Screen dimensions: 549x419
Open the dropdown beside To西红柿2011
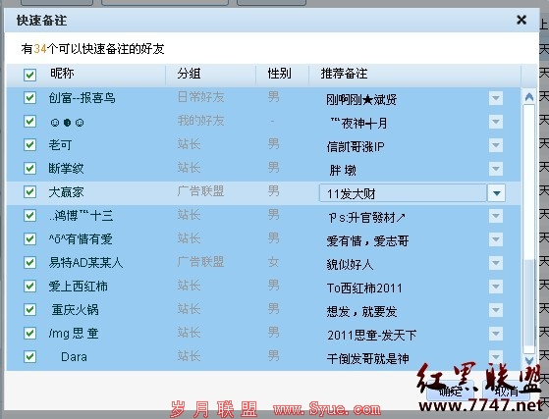click(496, 287)
